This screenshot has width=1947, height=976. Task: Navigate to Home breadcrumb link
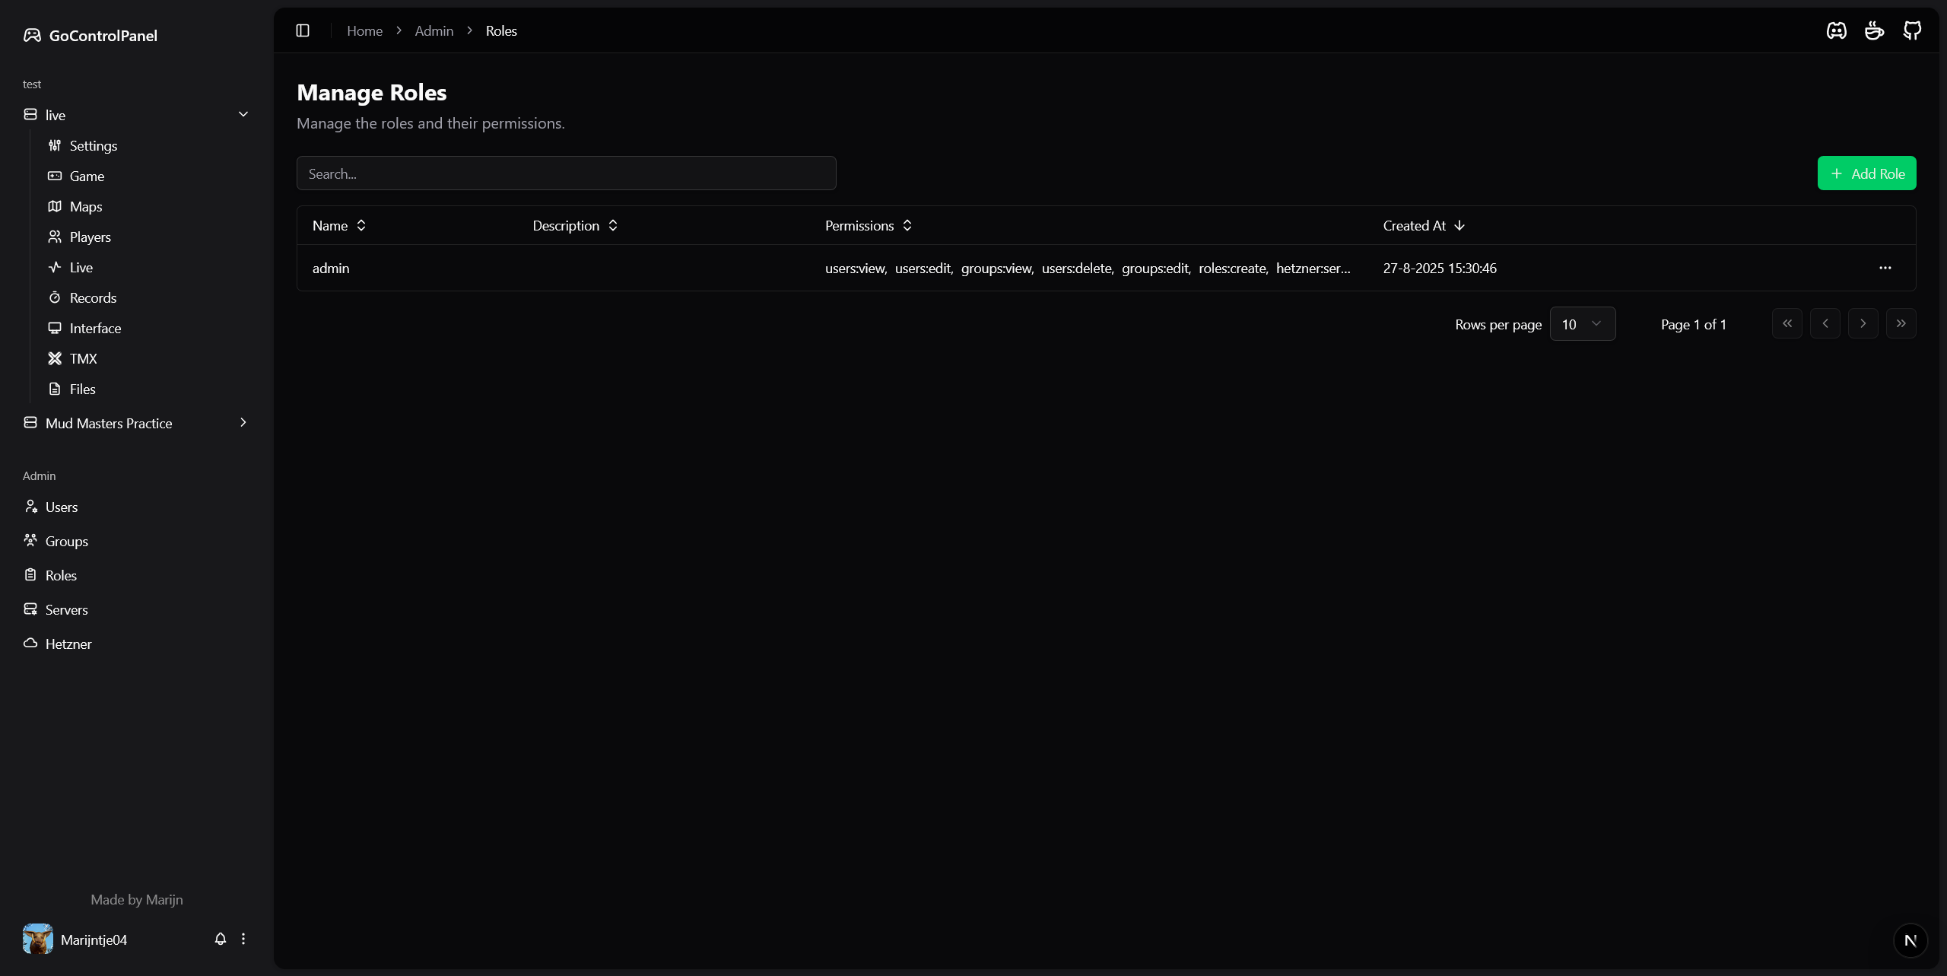(364, 30)
